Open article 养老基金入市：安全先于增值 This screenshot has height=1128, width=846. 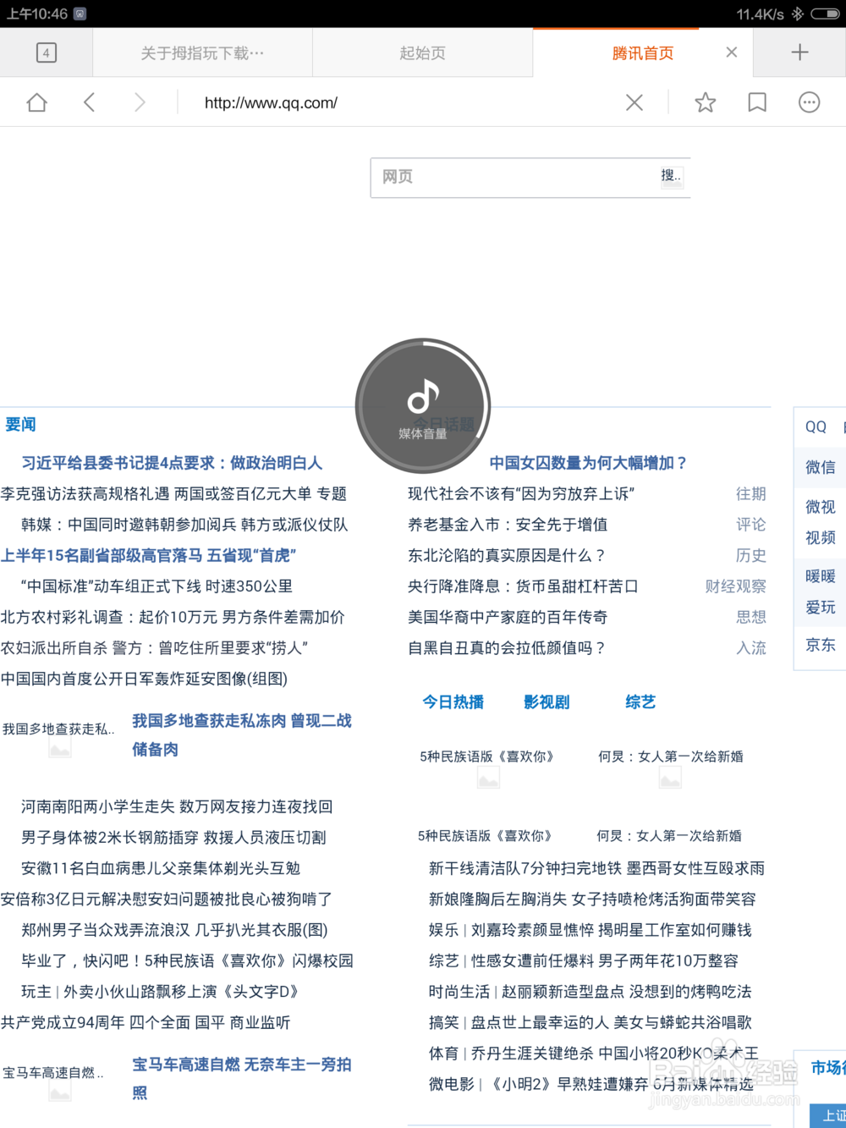(508, 525)
